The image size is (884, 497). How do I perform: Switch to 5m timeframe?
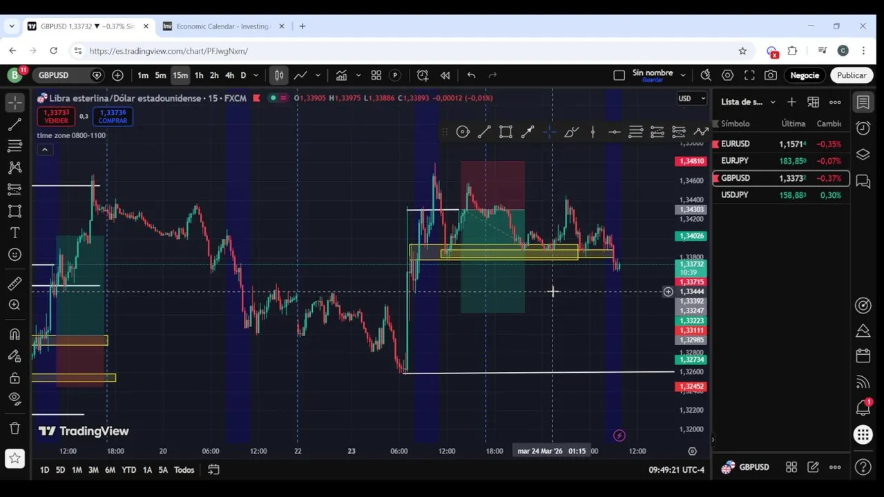click(161, 75)
